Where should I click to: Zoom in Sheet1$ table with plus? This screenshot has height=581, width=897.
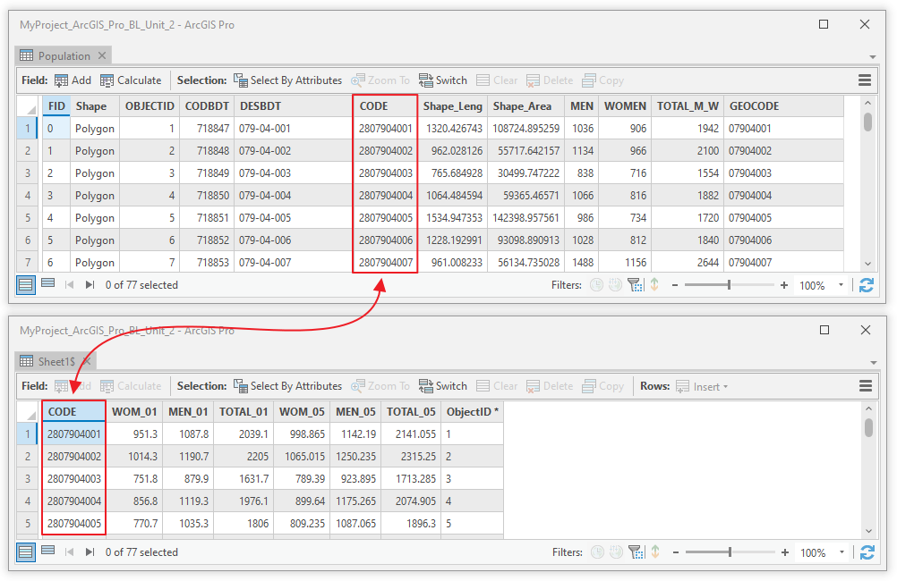pos(785,552)
